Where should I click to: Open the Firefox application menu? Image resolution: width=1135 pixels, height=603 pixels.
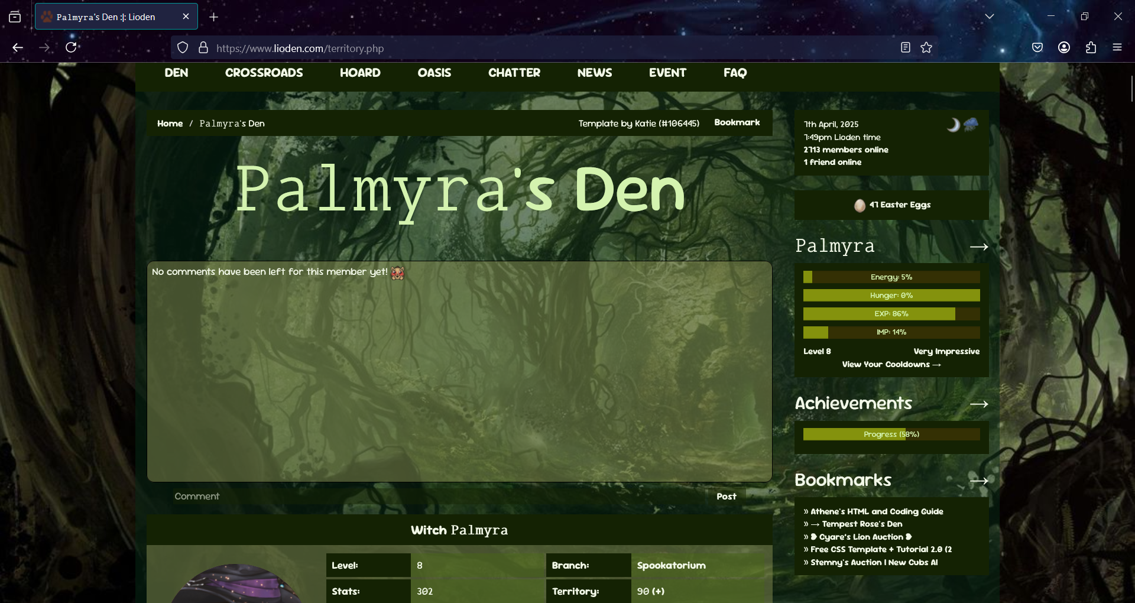pyautogui.click(x=1117, y=48)
